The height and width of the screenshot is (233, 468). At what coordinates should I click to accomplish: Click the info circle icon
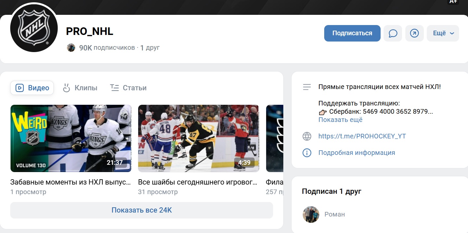pyautogui.click(x=307, y=153)
